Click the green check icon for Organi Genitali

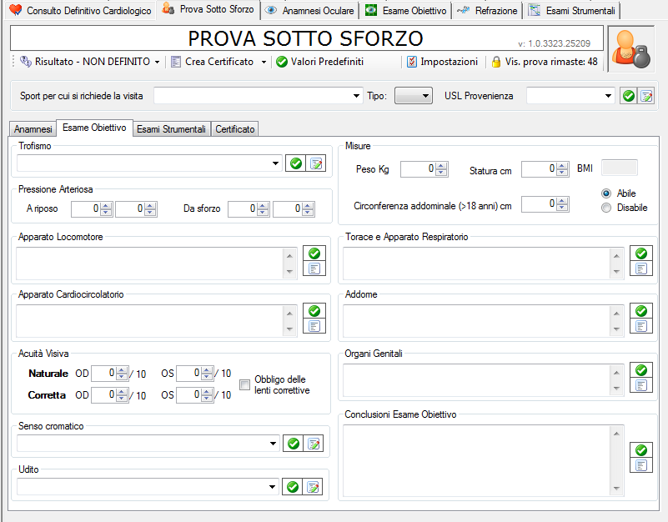coord(641,370)
